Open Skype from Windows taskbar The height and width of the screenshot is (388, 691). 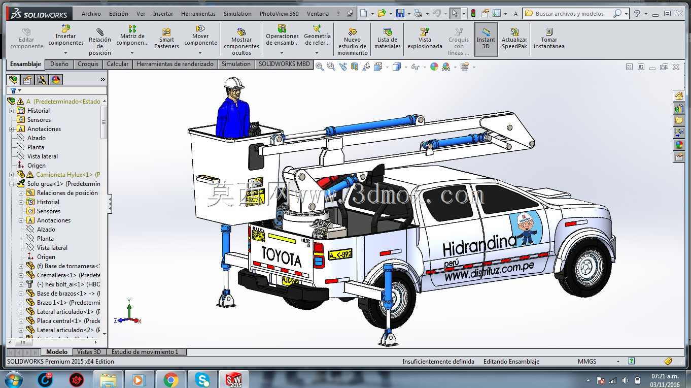202,379
